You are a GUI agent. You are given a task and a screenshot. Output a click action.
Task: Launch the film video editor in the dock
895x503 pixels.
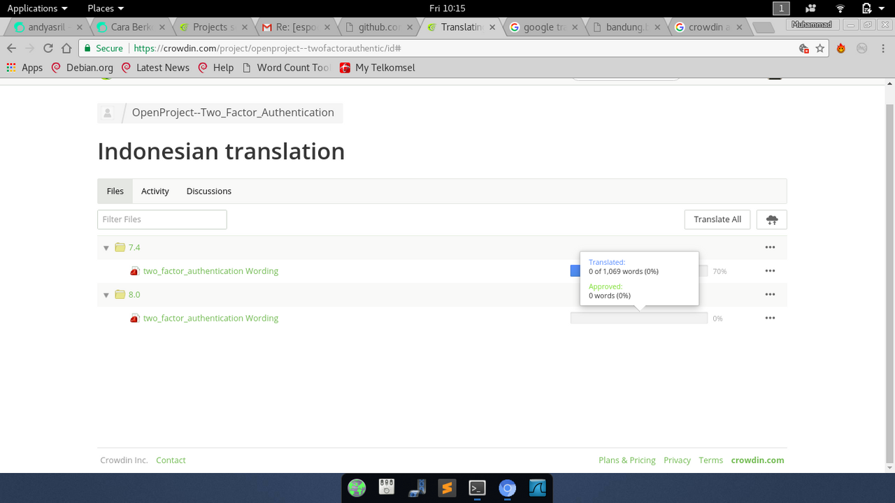click(417, 488)
